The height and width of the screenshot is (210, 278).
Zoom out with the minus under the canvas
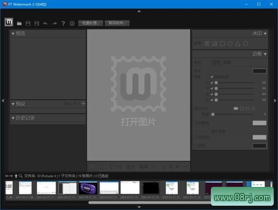click(x=185, y=167)
